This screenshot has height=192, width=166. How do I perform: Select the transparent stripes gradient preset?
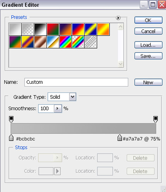point(91,42)
